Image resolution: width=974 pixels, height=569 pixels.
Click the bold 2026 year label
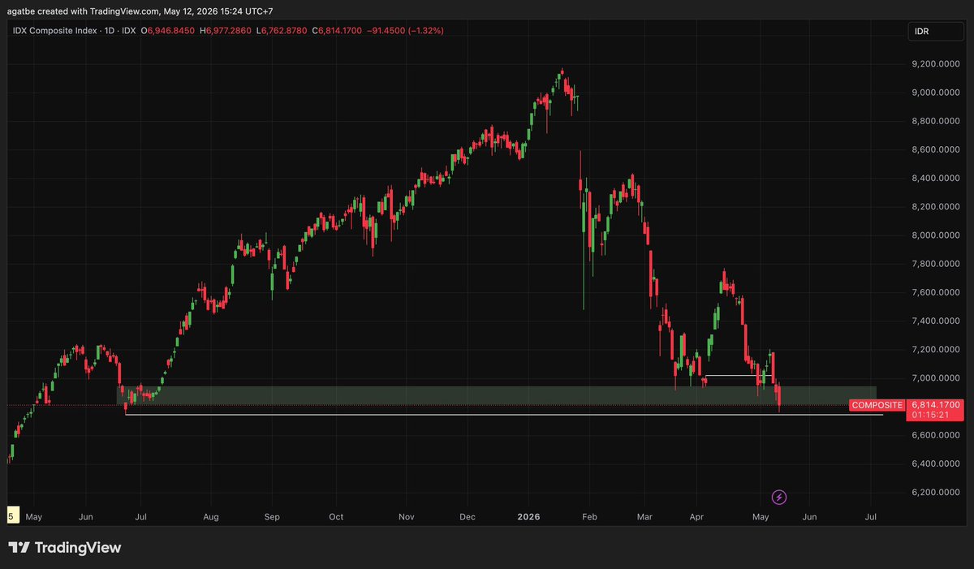point(528,516)
